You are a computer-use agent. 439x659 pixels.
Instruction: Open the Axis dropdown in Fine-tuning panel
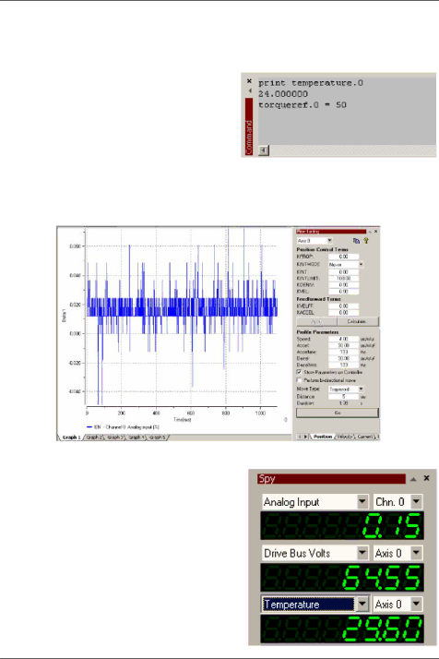(x=329, y=240)
